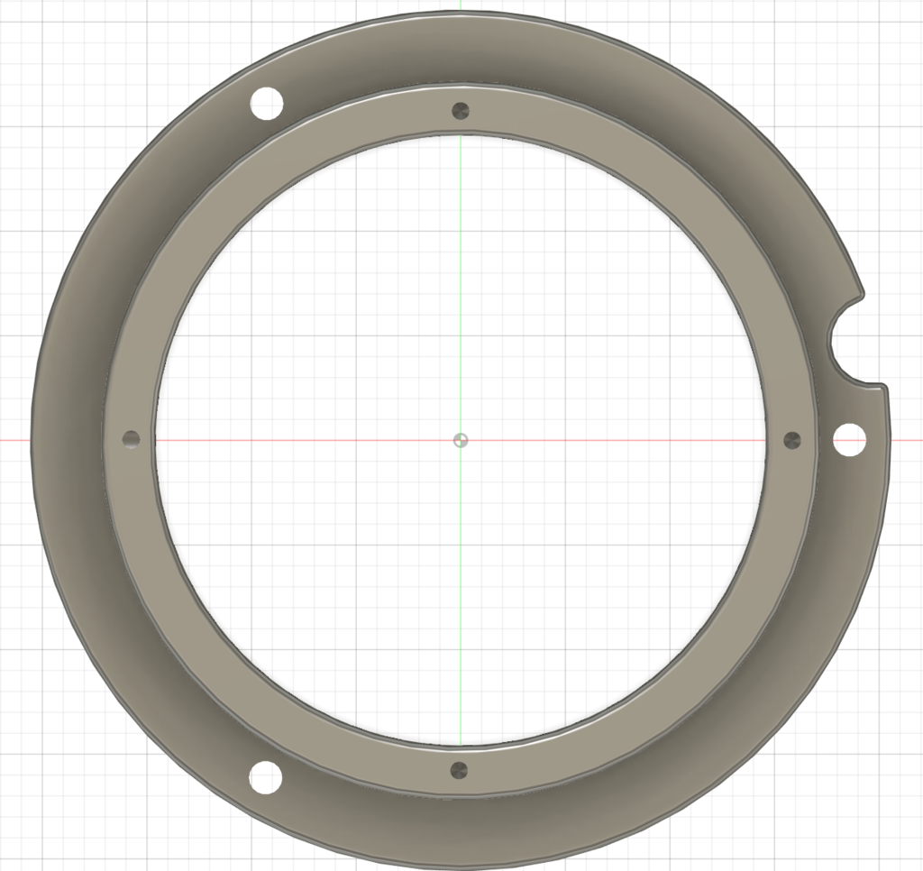Click the rounded corner above the notch
This screenshot has width=923, height=871.
coord(861,294)
